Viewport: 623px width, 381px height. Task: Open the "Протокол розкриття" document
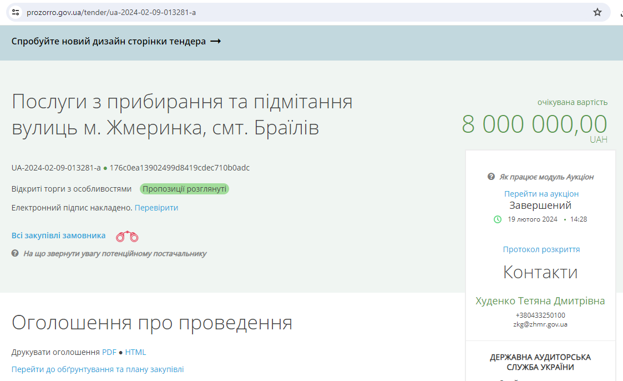click(x=541, y=249)
